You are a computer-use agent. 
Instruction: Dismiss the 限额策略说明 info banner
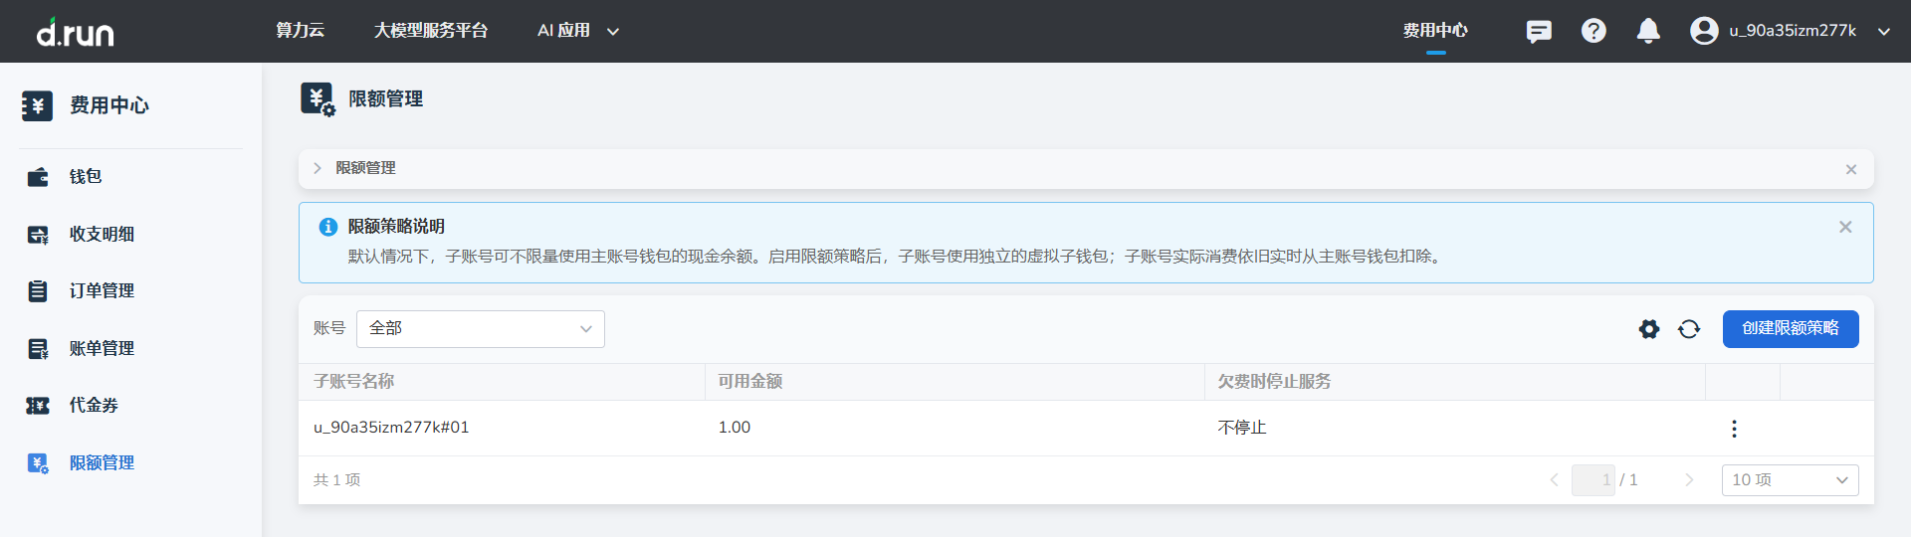pos(1845,227)
